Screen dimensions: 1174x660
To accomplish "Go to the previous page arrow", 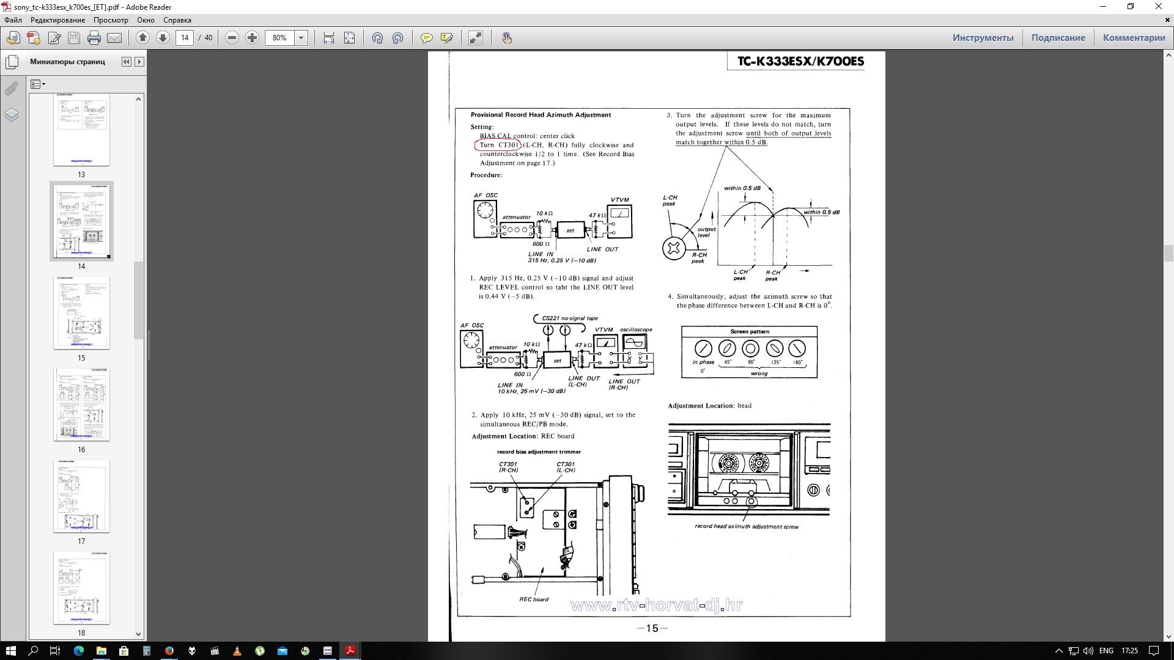I will 142,38.
